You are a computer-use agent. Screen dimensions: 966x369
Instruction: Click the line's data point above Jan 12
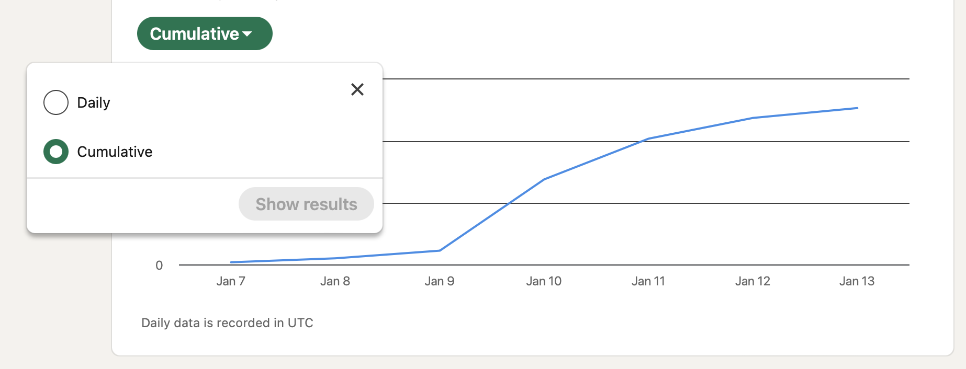point(753,118)
